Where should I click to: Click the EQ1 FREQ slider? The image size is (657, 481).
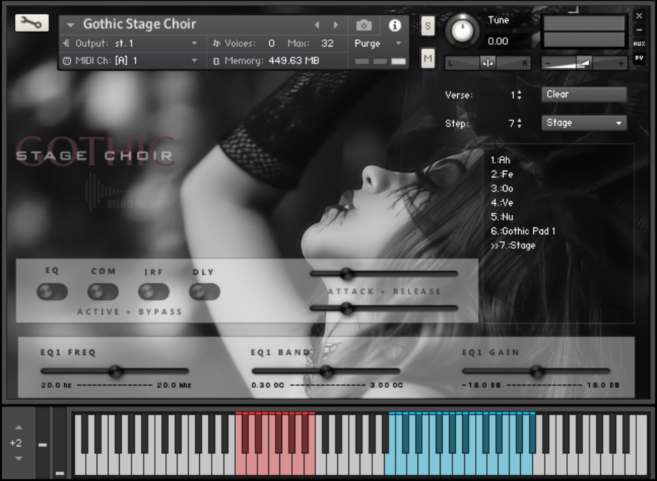coord(115,371)
